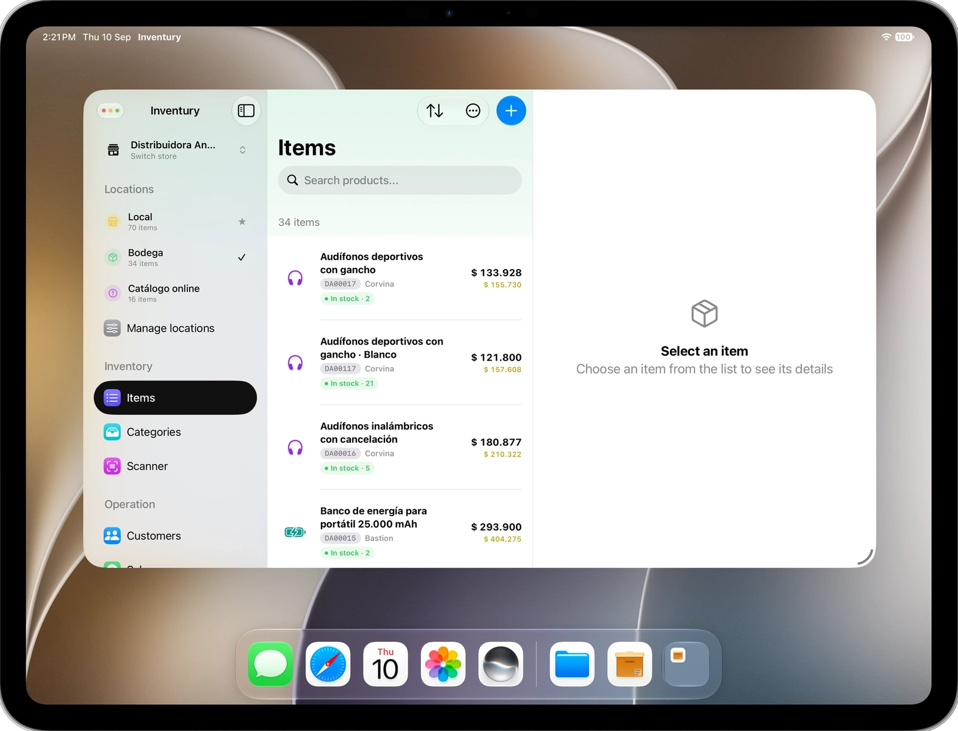Click the In stock · 5 badge
Viewport: 958px width, 731px height.
[347, 468]
